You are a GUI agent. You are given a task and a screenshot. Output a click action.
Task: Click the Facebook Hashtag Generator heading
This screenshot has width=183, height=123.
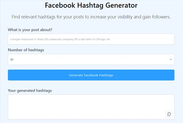click(91, 6)
